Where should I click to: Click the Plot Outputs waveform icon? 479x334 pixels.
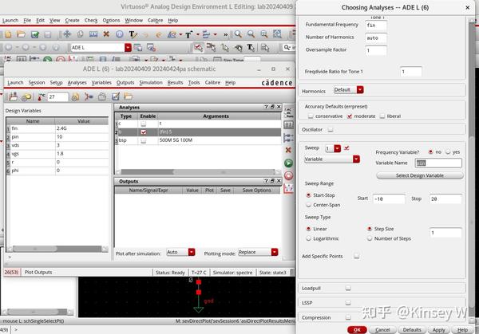point(289,188)
